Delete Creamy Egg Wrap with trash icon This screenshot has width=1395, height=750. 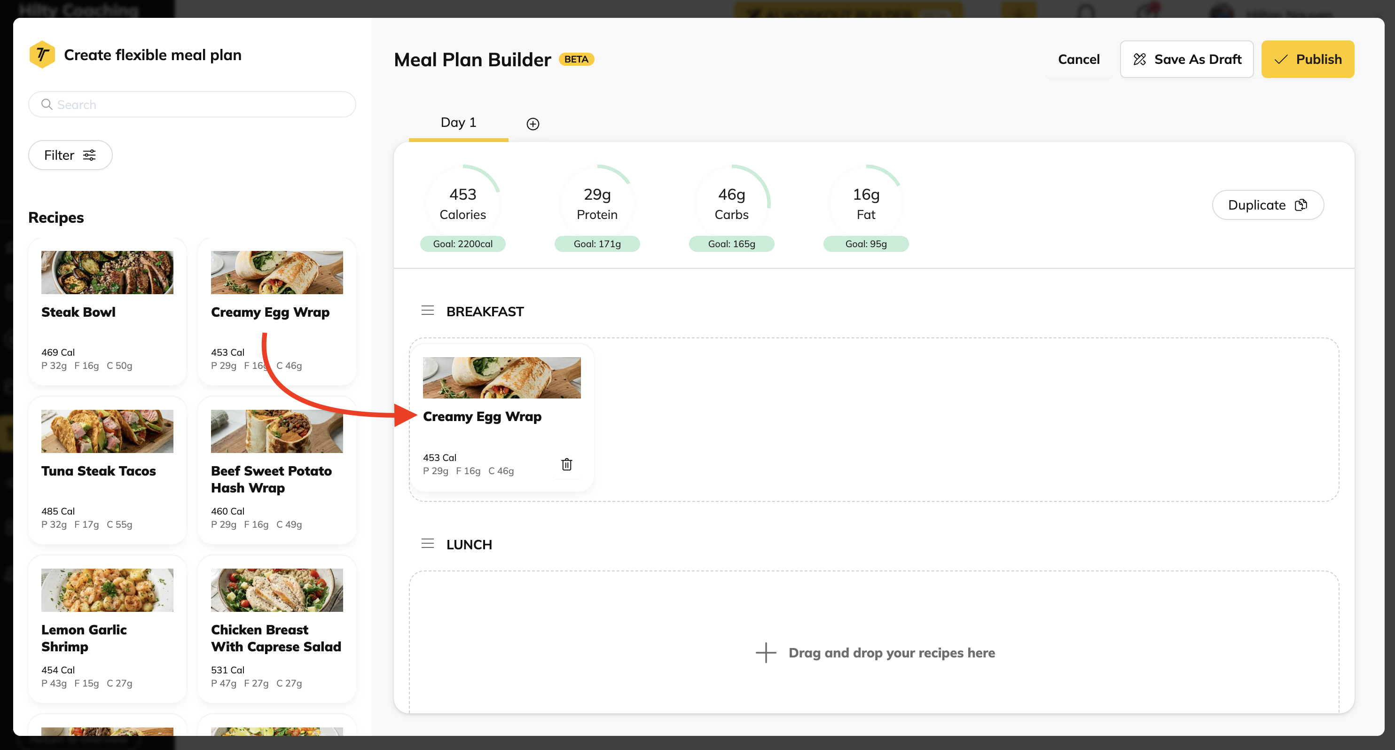point(566,464)
